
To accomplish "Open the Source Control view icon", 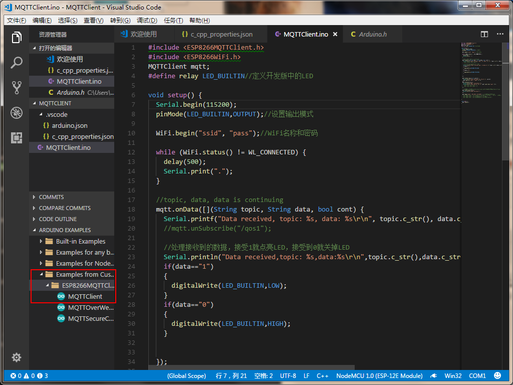I will pos(17,87).
